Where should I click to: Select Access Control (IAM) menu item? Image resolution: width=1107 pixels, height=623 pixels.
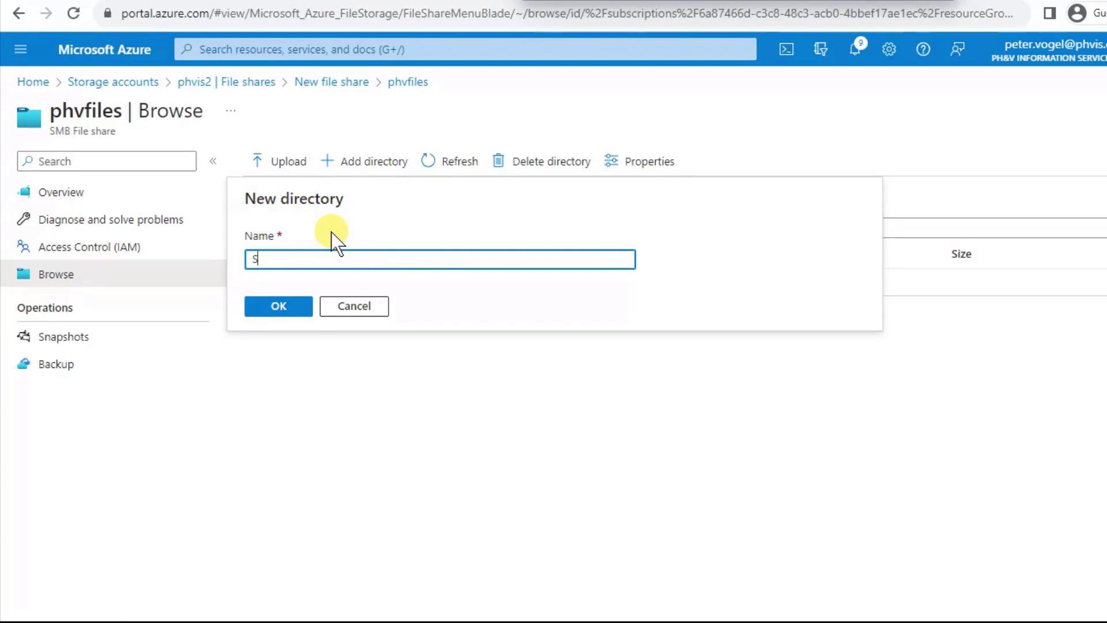(89, 247)
